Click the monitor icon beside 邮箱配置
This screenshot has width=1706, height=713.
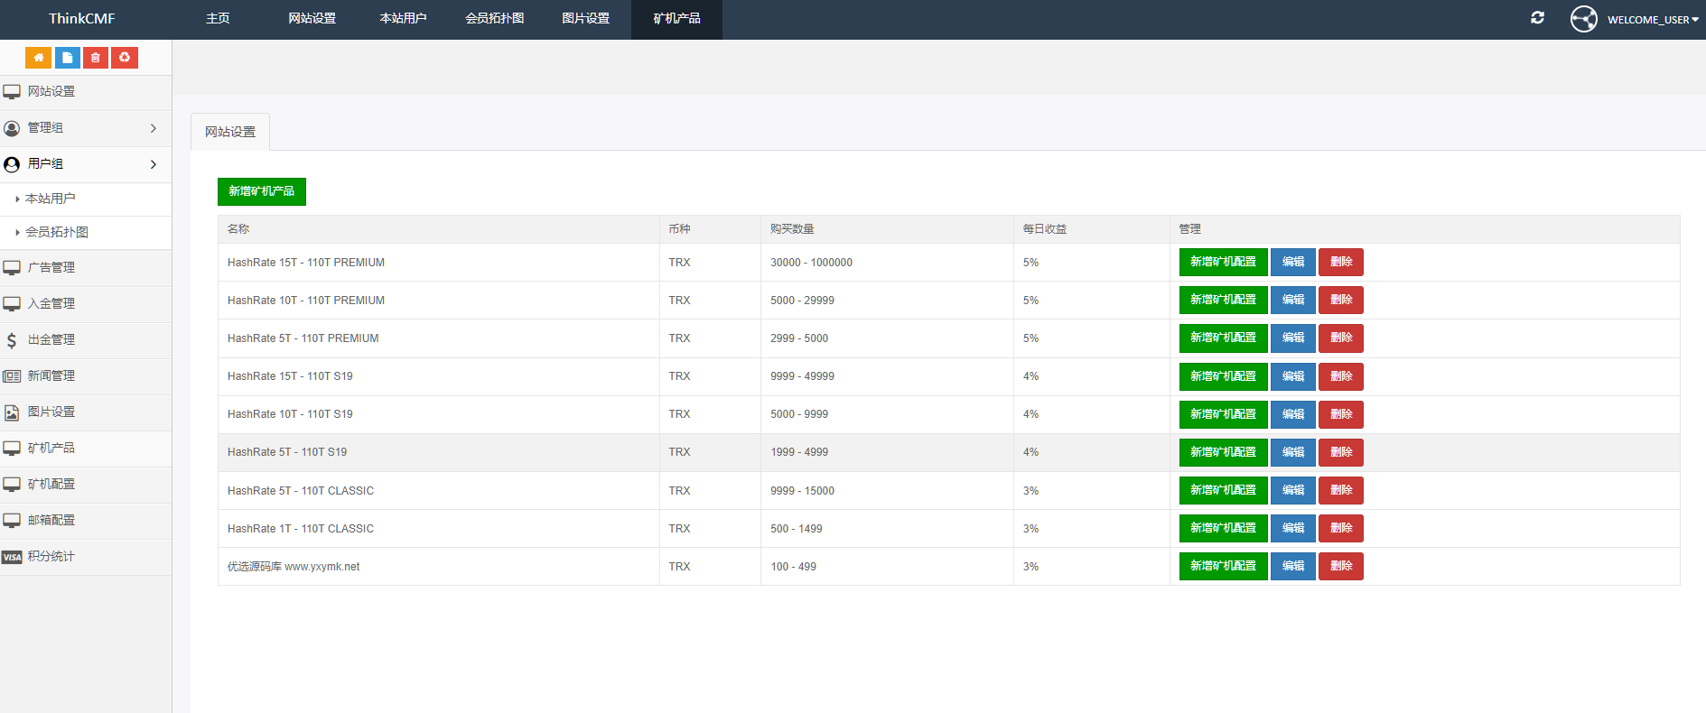(x=12, y=521)
